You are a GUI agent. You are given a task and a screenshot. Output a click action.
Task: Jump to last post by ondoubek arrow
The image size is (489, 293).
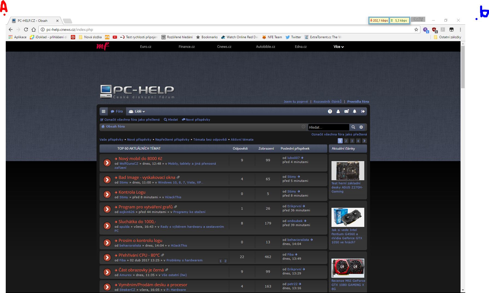pyautogui.click(x=305, y=221)
